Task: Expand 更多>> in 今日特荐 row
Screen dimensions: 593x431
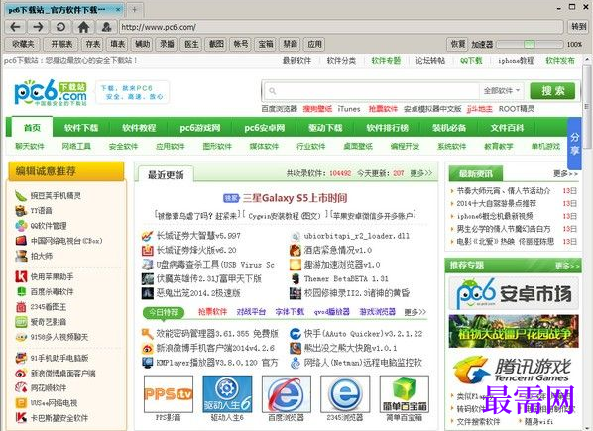Action: pyautogui.click(x=415, y=312)
